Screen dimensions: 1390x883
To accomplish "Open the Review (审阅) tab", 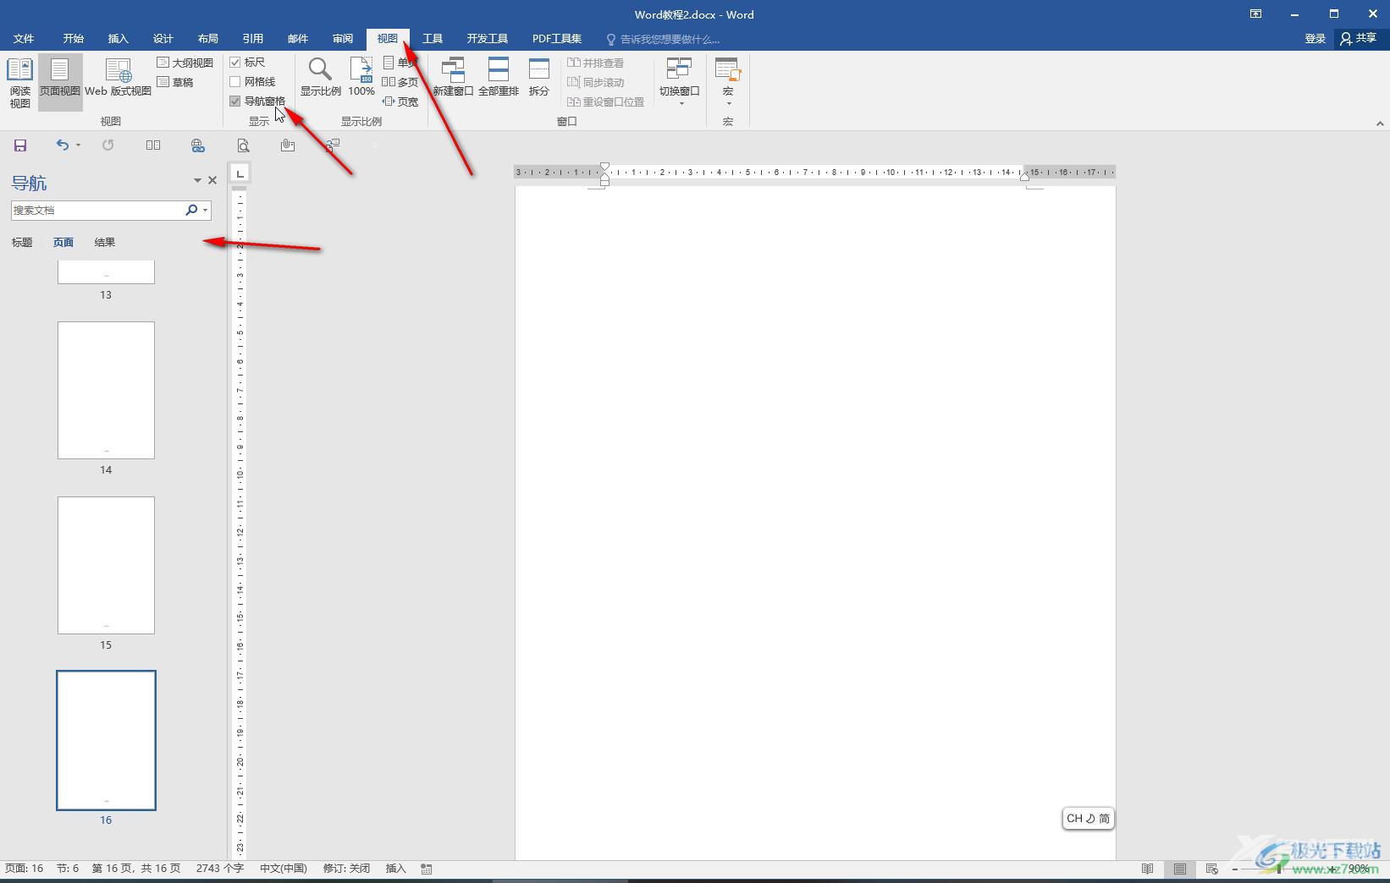I will click(343, 39).
